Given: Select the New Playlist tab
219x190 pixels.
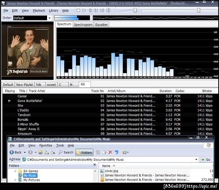Looking at the screenshot, I should (x=24, y=85).
